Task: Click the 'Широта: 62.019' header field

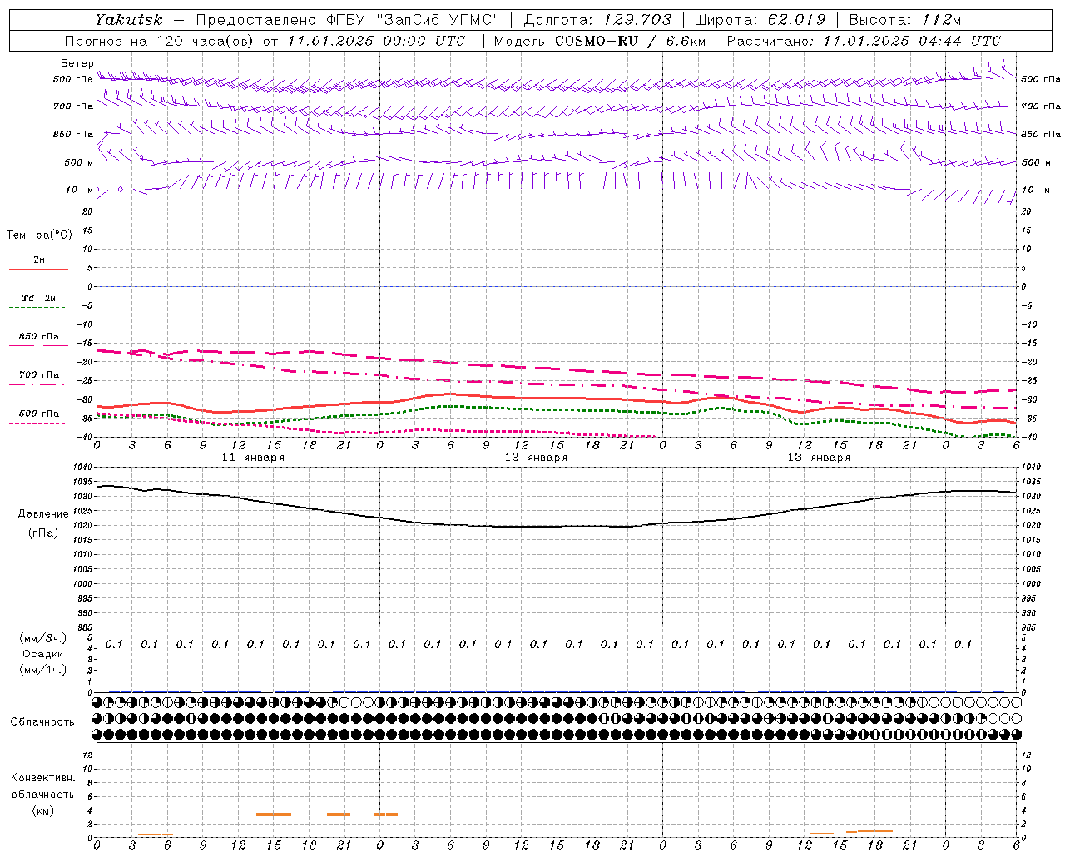Action: tap(760, 20)
